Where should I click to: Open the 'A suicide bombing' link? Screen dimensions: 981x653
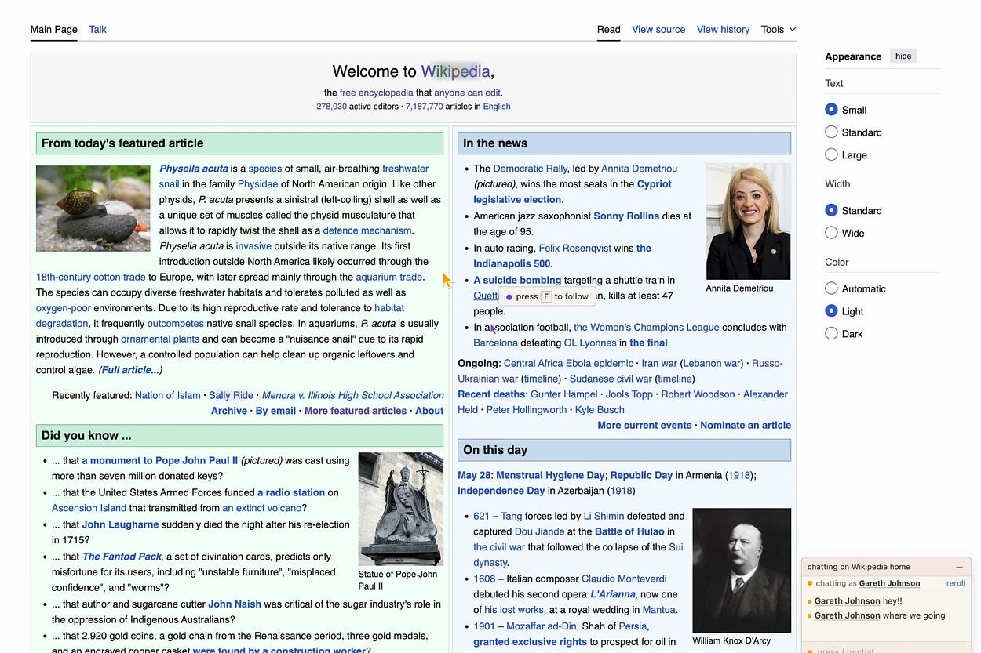pyautogui.click(x=517, y=280)
